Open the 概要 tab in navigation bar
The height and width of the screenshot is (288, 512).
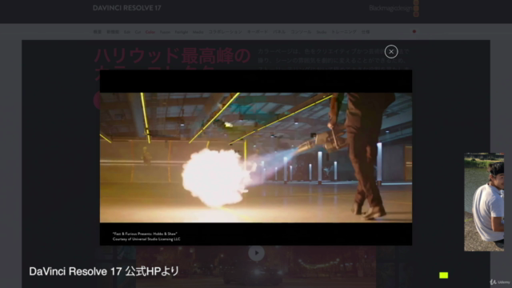(97, 32)
